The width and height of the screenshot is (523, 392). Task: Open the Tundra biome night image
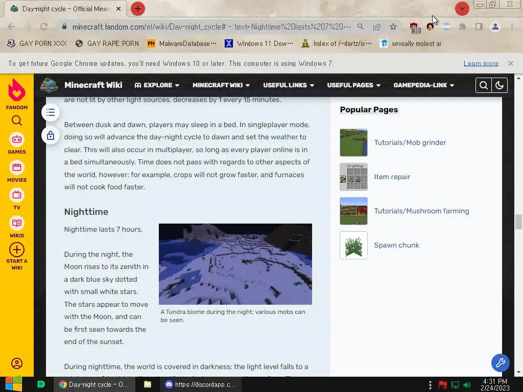(x=235, y=264)
